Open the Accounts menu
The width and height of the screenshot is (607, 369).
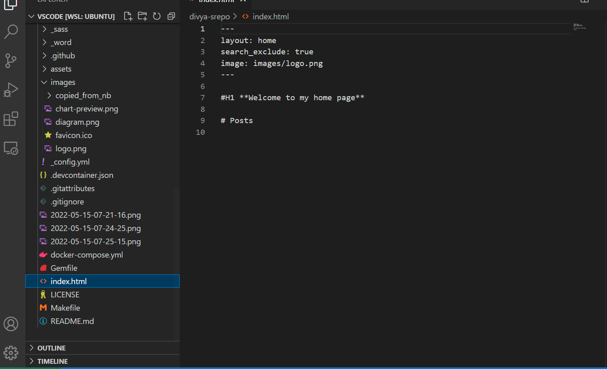[x=11, y=324]
